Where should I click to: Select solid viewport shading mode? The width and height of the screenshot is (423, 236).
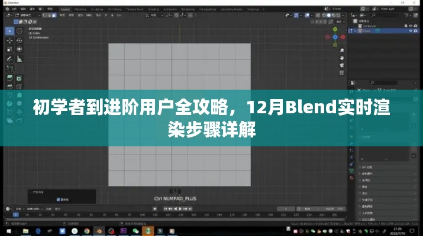[x=329, y=15]
